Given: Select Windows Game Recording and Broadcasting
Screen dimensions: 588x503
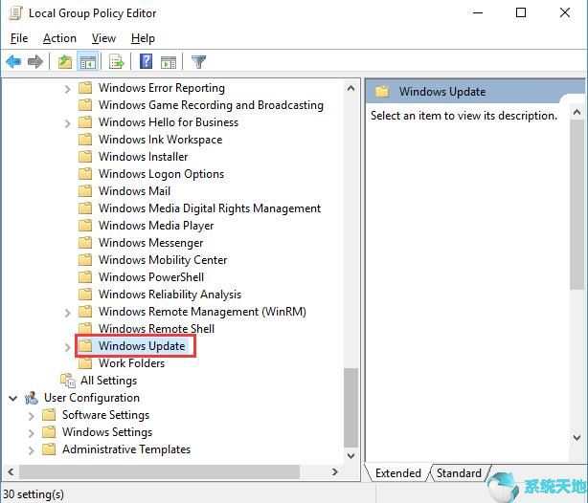Looking at the screenshot, I should [x=211, y=105].
